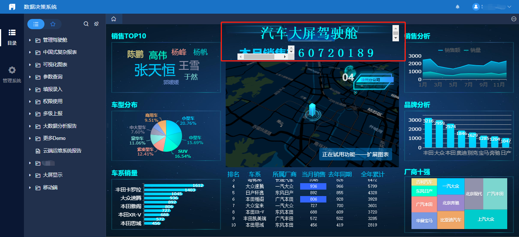Click 张天恒 in sales word cloud

[x=155, y=70]
